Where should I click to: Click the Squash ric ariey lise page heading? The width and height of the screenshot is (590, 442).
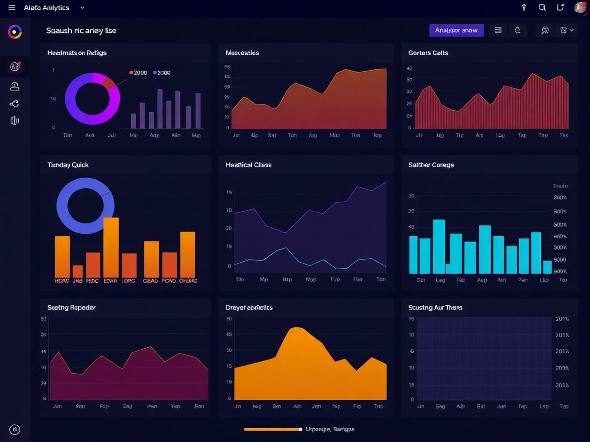81,30
